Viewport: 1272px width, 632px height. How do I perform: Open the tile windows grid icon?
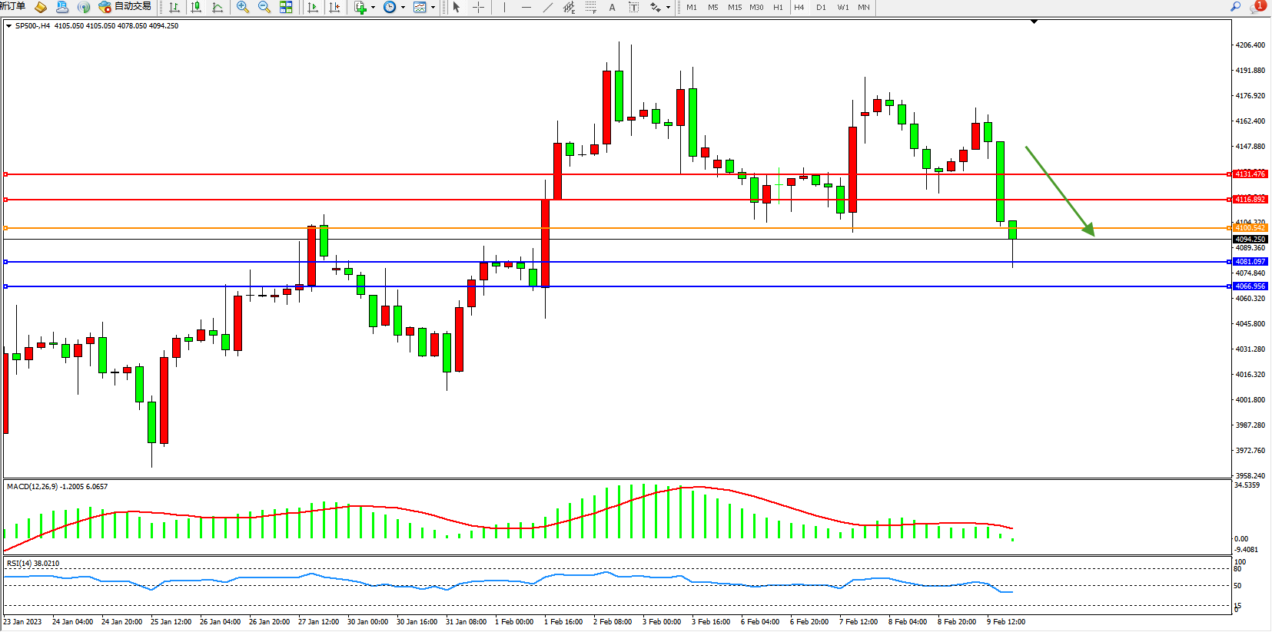point(286,7)
